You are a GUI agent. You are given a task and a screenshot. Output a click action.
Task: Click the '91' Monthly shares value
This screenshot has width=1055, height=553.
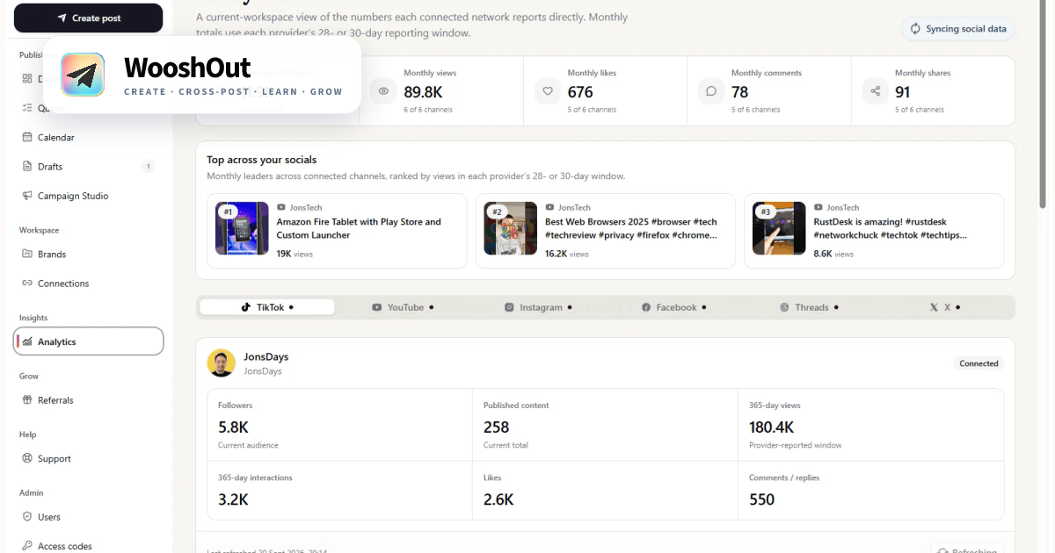[903, 92]
